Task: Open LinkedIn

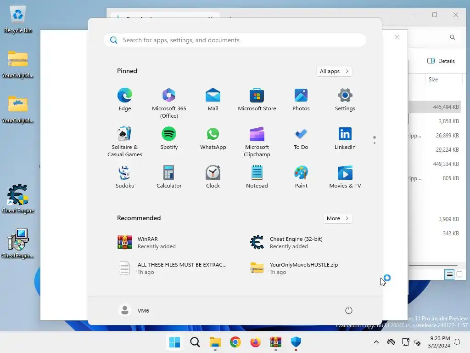Action: 345,138
